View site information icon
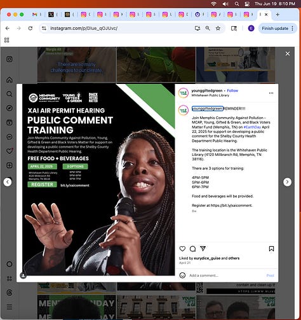The height and width of the screenshot is (320, 301). click(44, 28)
